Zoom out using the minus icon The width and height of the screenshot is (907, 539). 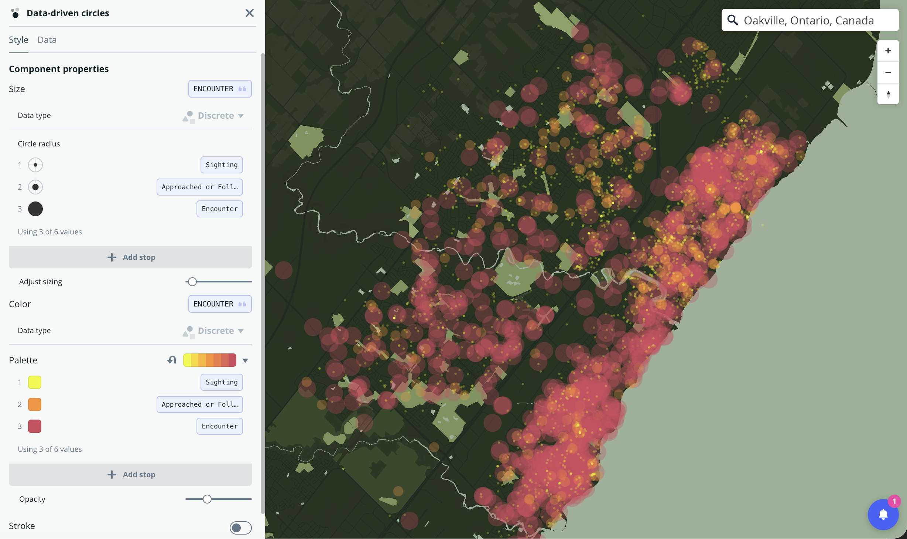pos(888,72)
